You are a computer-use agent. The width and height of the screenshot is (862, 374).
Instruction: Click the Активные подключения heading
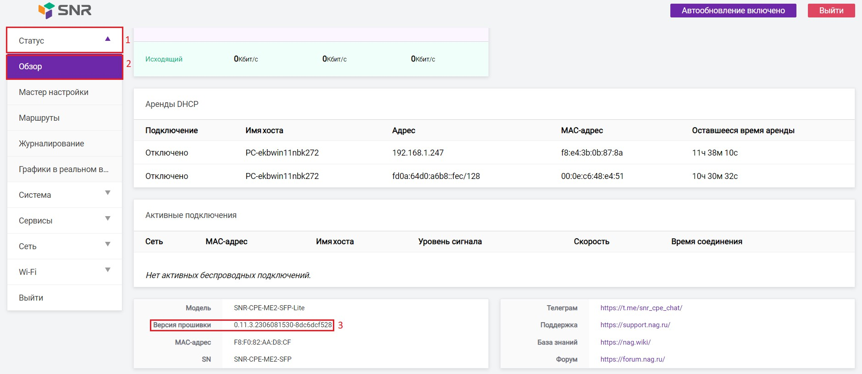[191, 215]
